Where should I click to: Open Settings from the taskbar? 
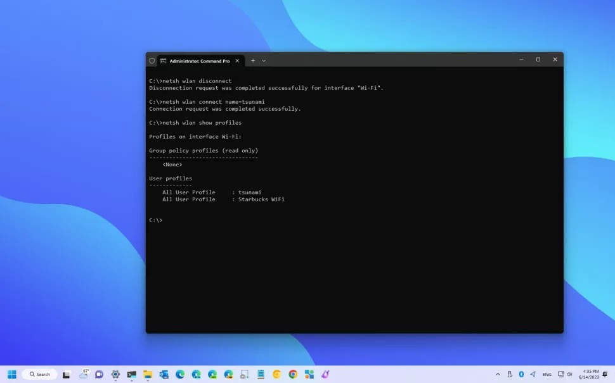115,374
